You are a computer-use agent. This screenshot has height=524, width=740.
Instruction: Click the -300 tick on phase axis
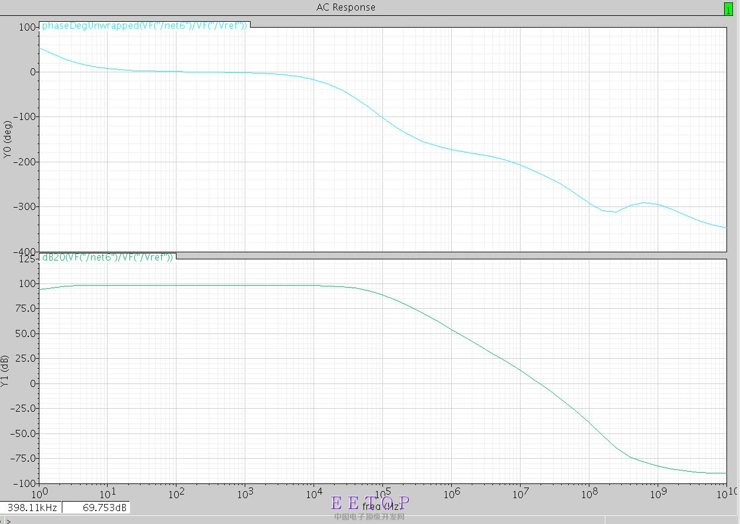[x=25, y=206]
